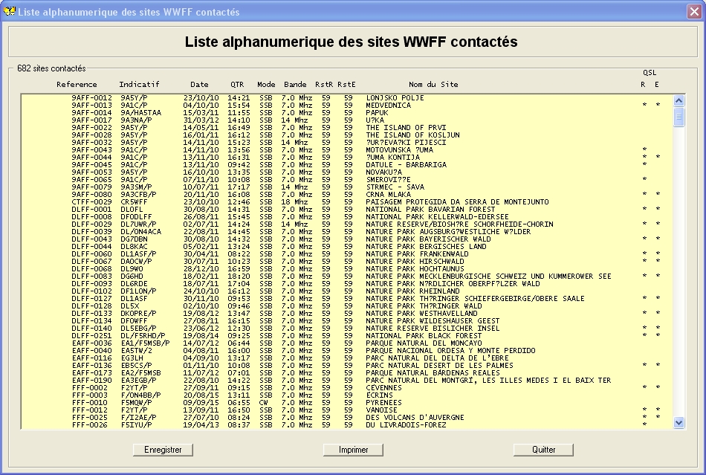This screenshot has width=706, height=475.
Task: Select the NATIONAL PARK KELLERWALD-EDERSEE row
Action: 347,216
